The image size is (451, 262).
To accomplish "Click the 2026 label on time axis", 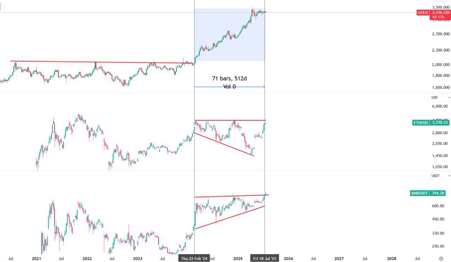I will pyautogui.click(x=288, y=258).
